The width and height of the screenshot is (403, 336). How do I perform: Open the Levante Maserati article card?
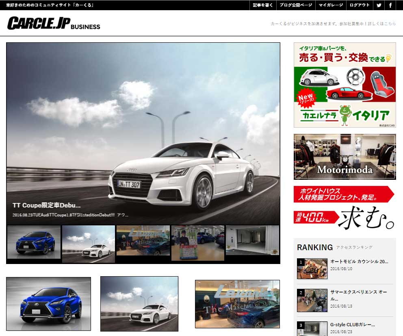click(237, 304)
